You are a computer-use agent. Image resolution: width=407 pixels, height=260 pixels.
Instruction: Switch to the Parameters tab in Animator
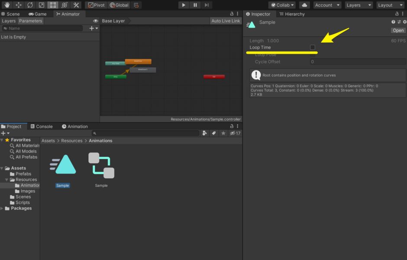coord(30,21)
